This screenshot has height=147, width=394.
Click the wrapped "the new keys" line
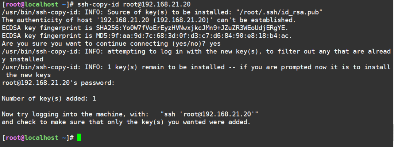(x=28, y=75)
